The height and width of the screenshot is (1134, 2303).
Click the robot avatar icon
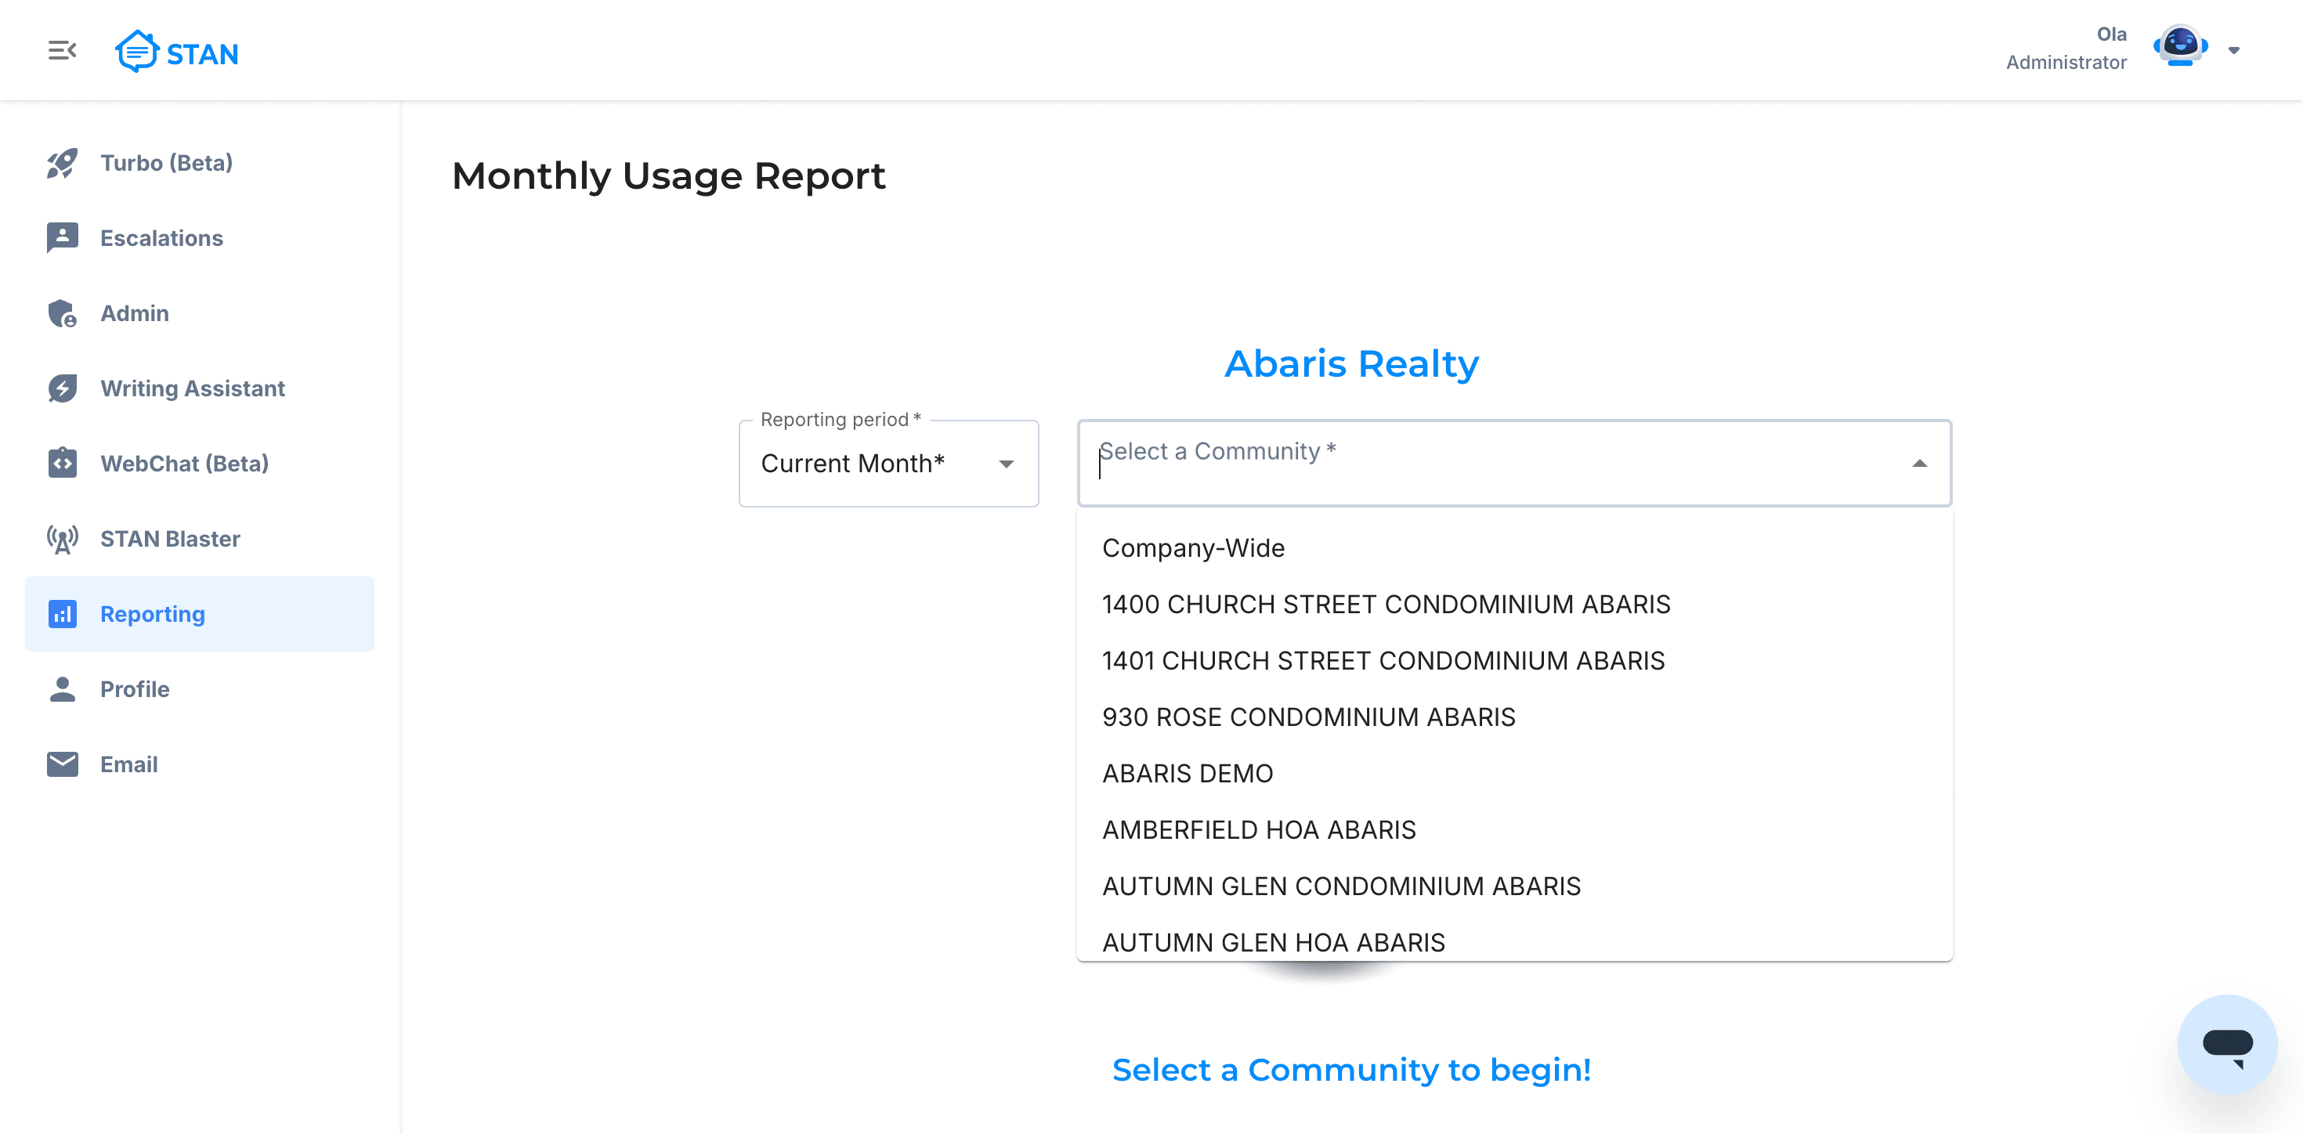click(x=2181, y=47)
